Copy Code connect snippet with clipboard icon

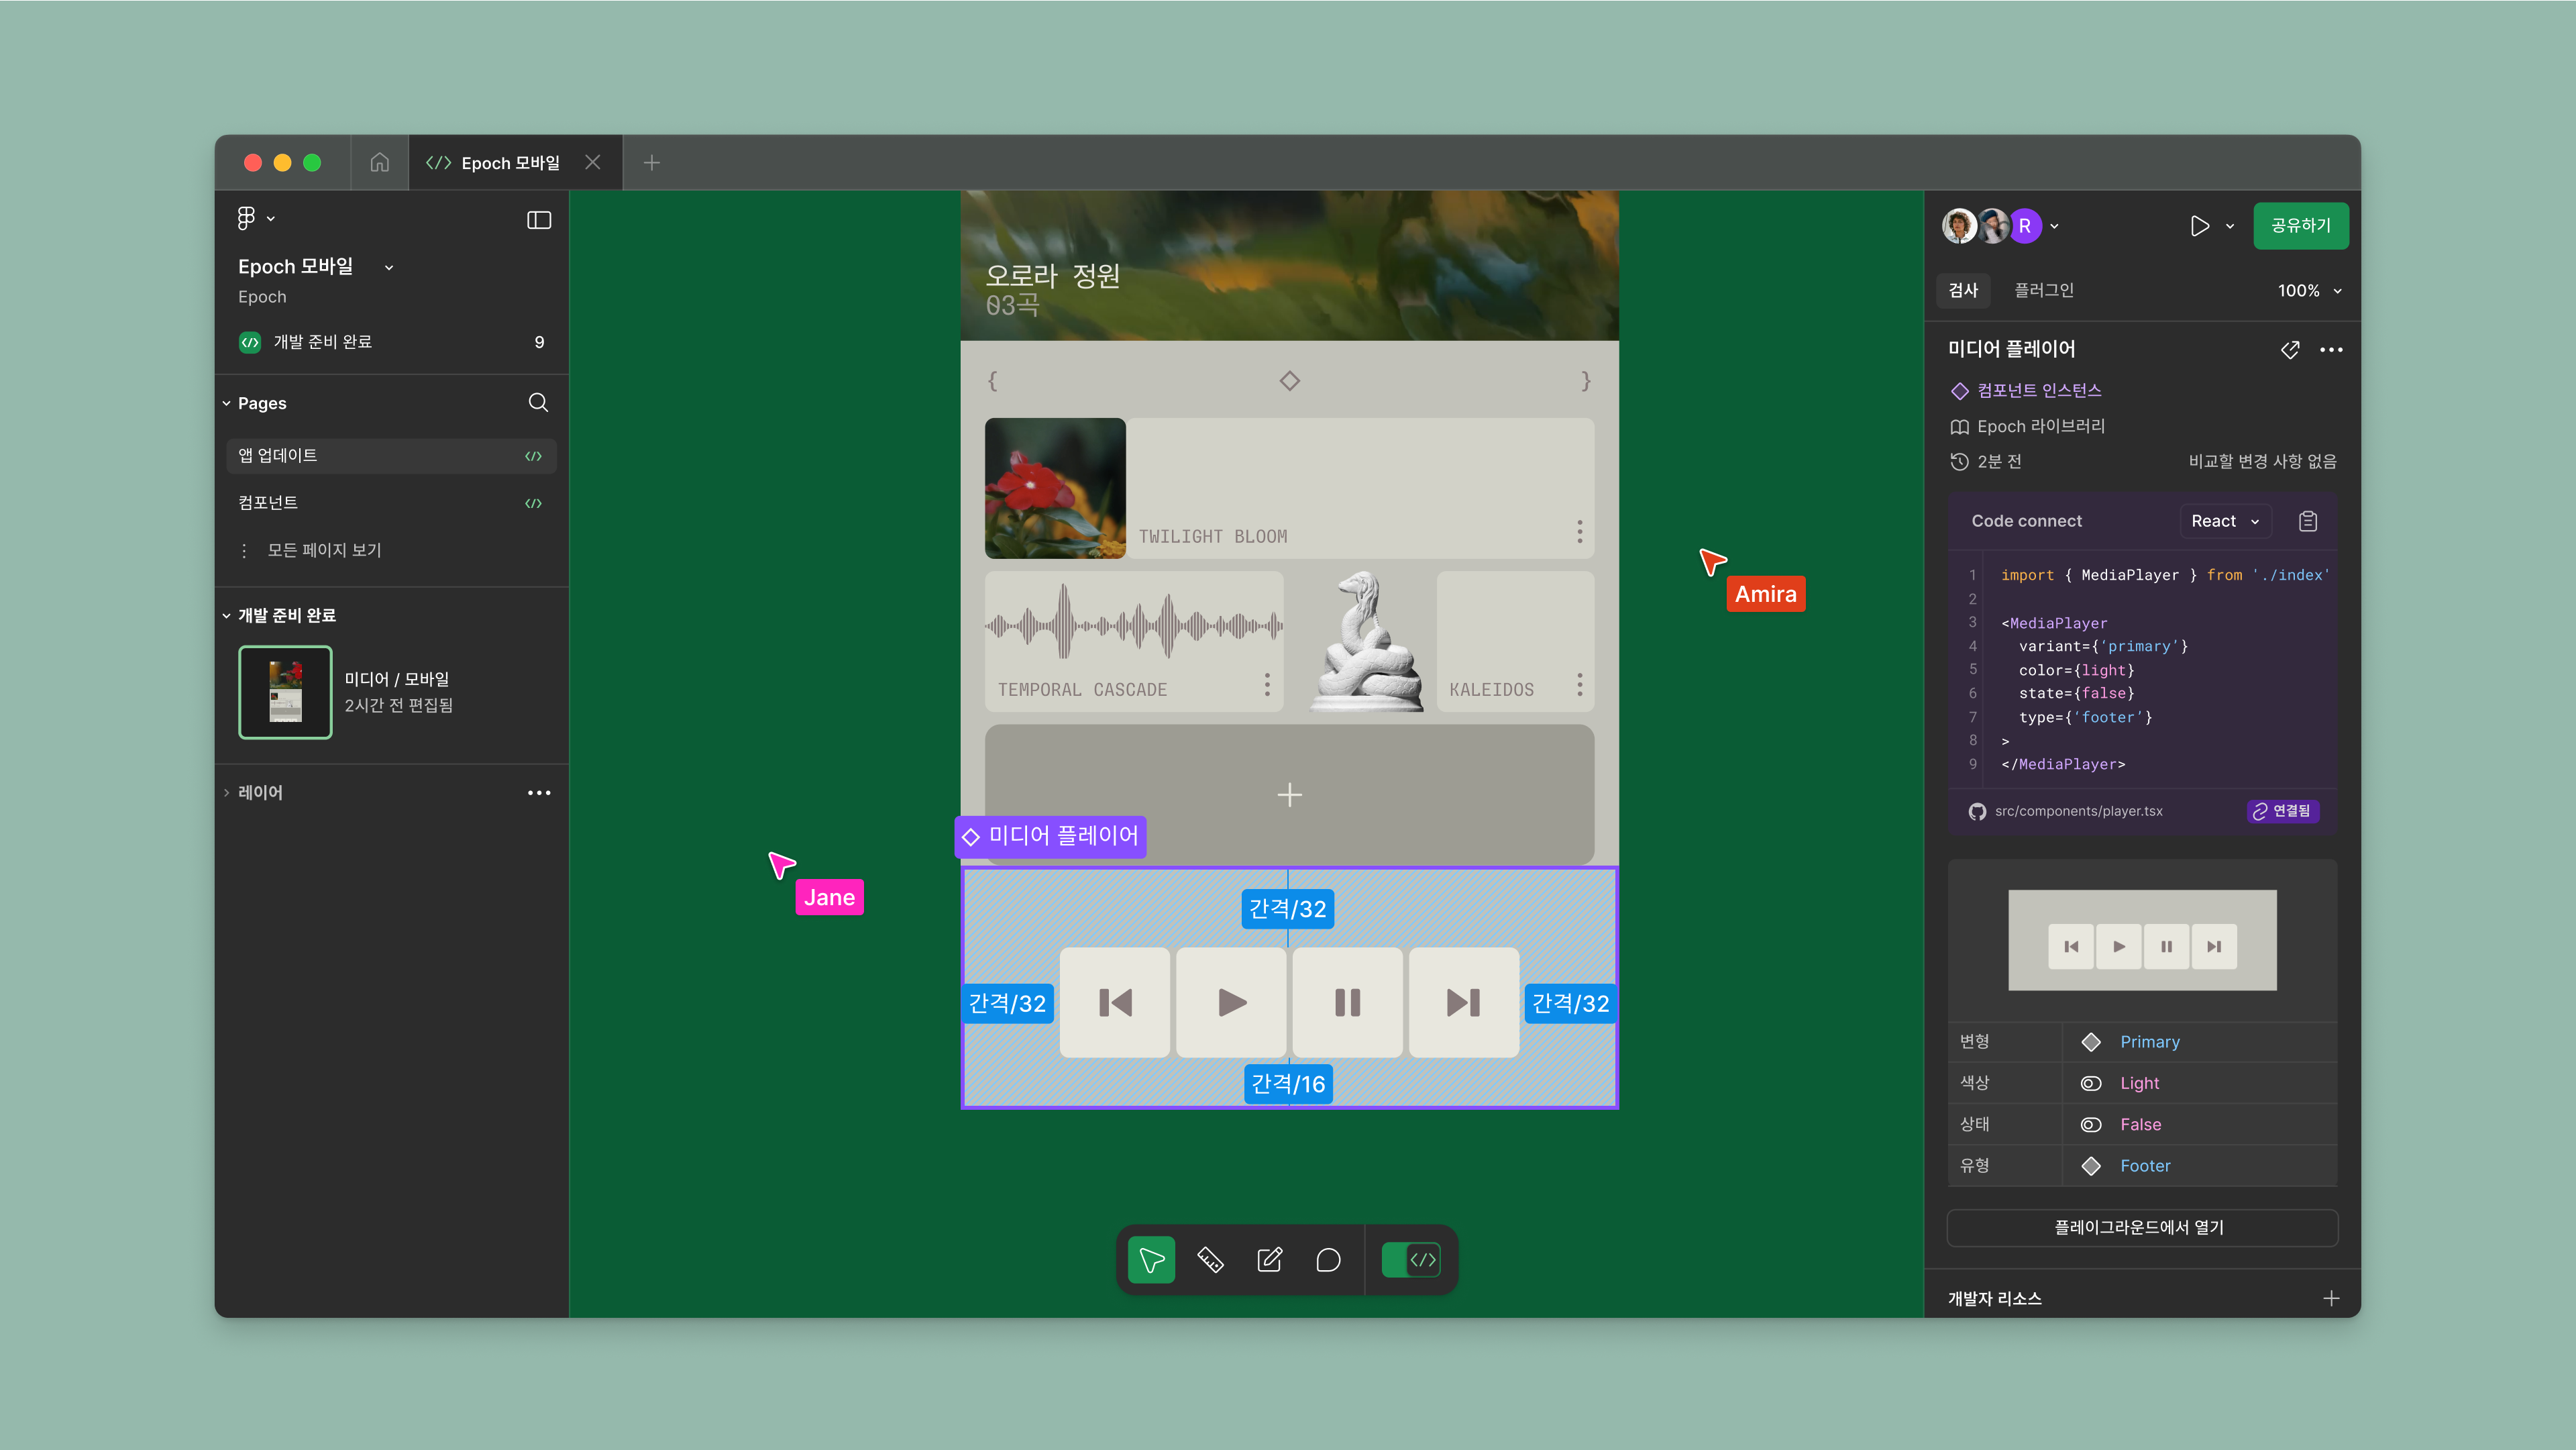coord(2307,521)
